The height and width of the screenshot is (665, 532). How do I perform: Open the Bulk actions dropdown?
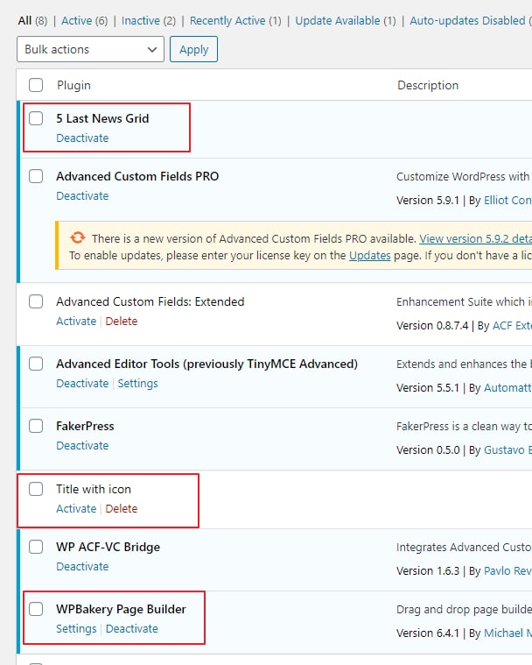click(91, 49)
